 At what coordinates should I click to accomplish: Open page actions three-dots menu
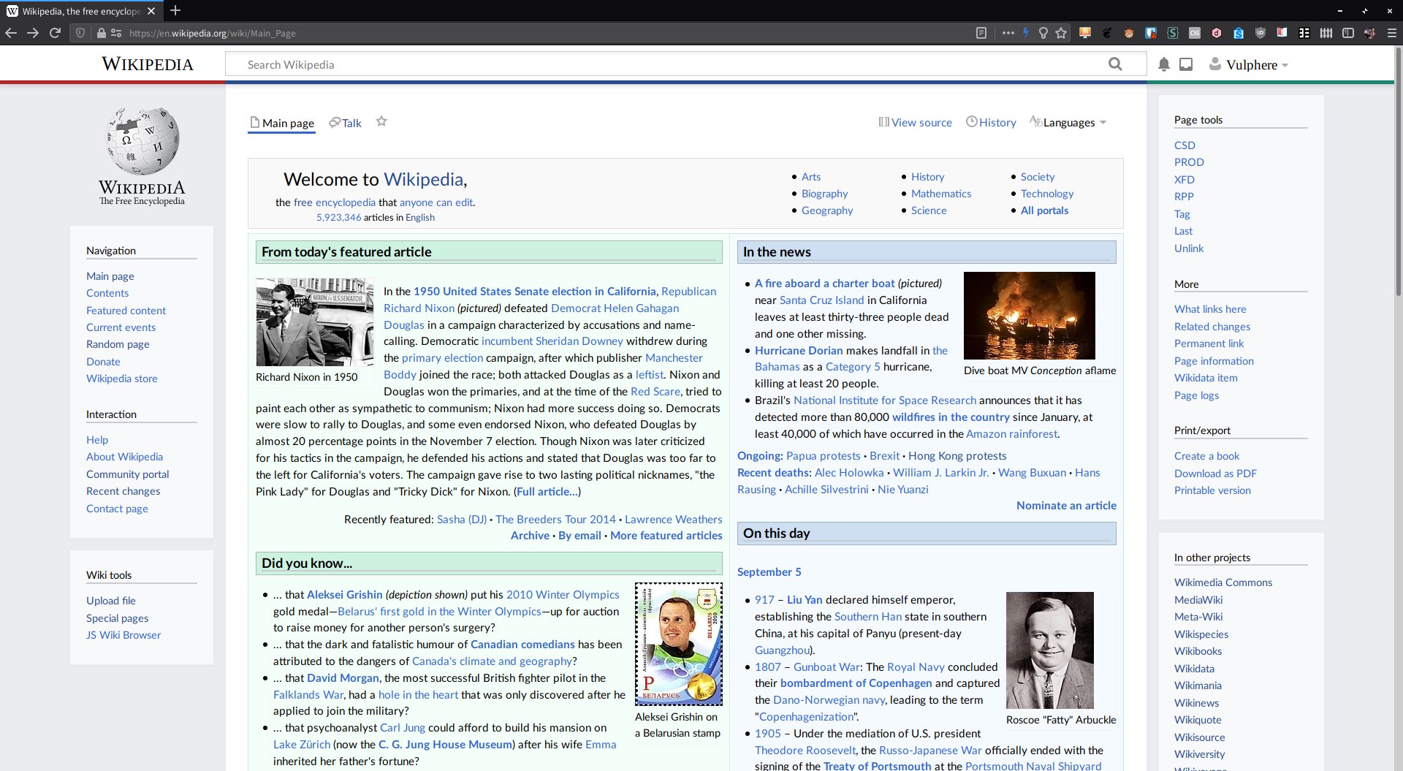[x=1008, y=33]
